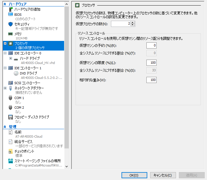Image resolution: width=207 pixels, height=180 pixels.
Task: Increase 仮想プロセッサの数 with up arrow
Action: click(133, 22)
